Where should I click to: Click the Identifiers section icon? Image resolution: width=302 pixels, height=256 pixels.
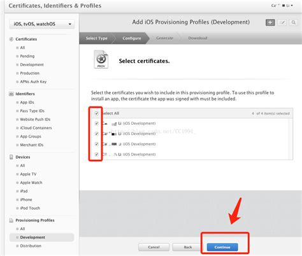pos(11,94)
